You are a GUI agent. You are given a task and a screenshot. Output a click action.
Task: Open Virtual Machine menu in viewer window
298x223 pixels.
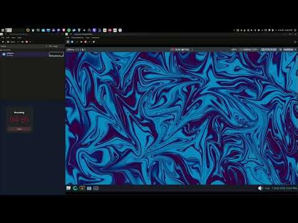coord(78,38)
